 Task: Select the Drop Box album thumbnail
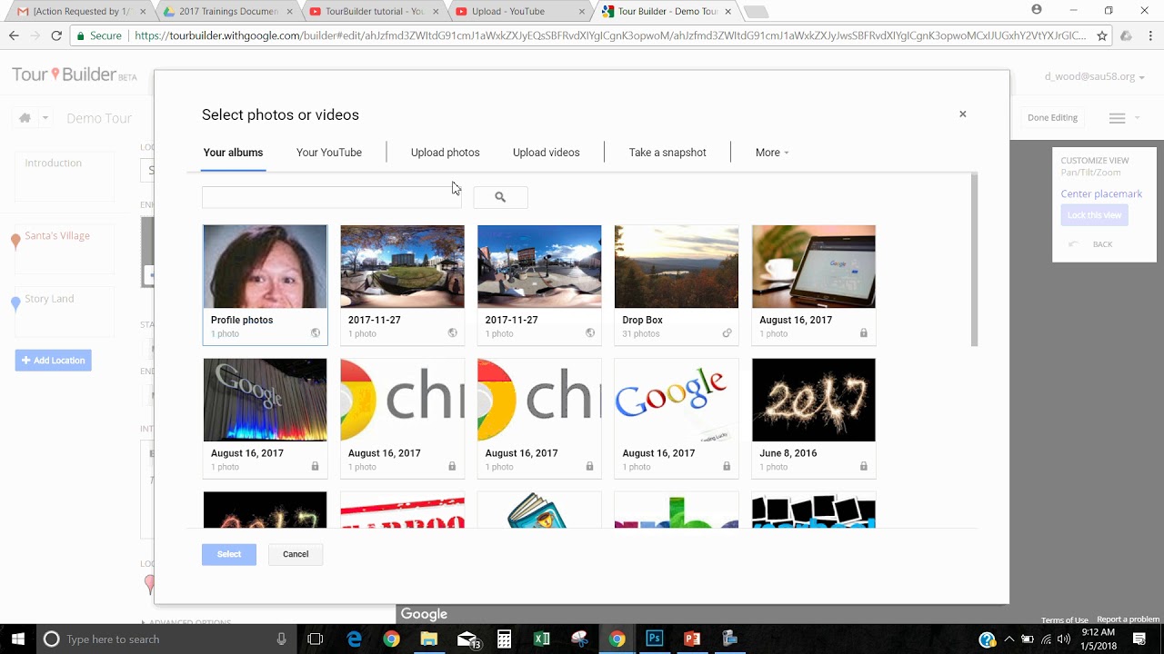point(677,267)
